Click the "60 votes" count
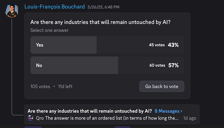Image resolution: width=224 pixels, height=128 pixels. tap(157, 65)
